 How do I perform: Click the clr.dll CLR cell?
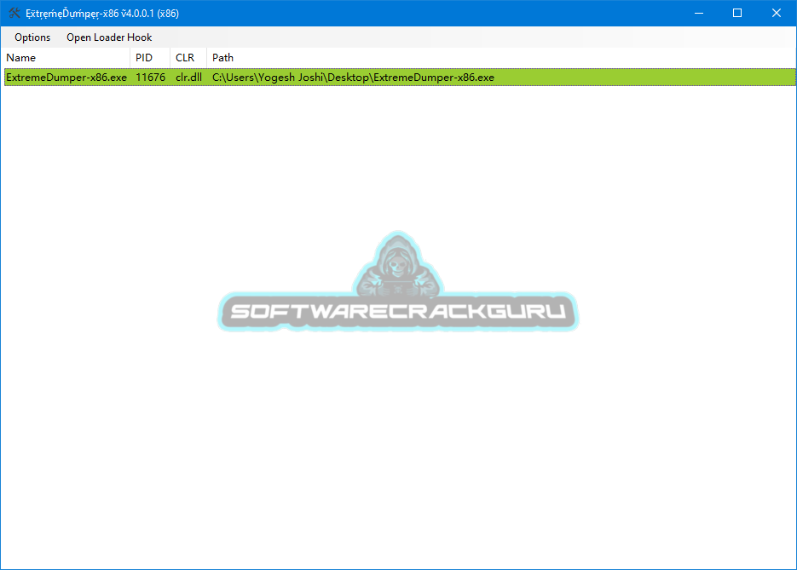pos(188,78)
